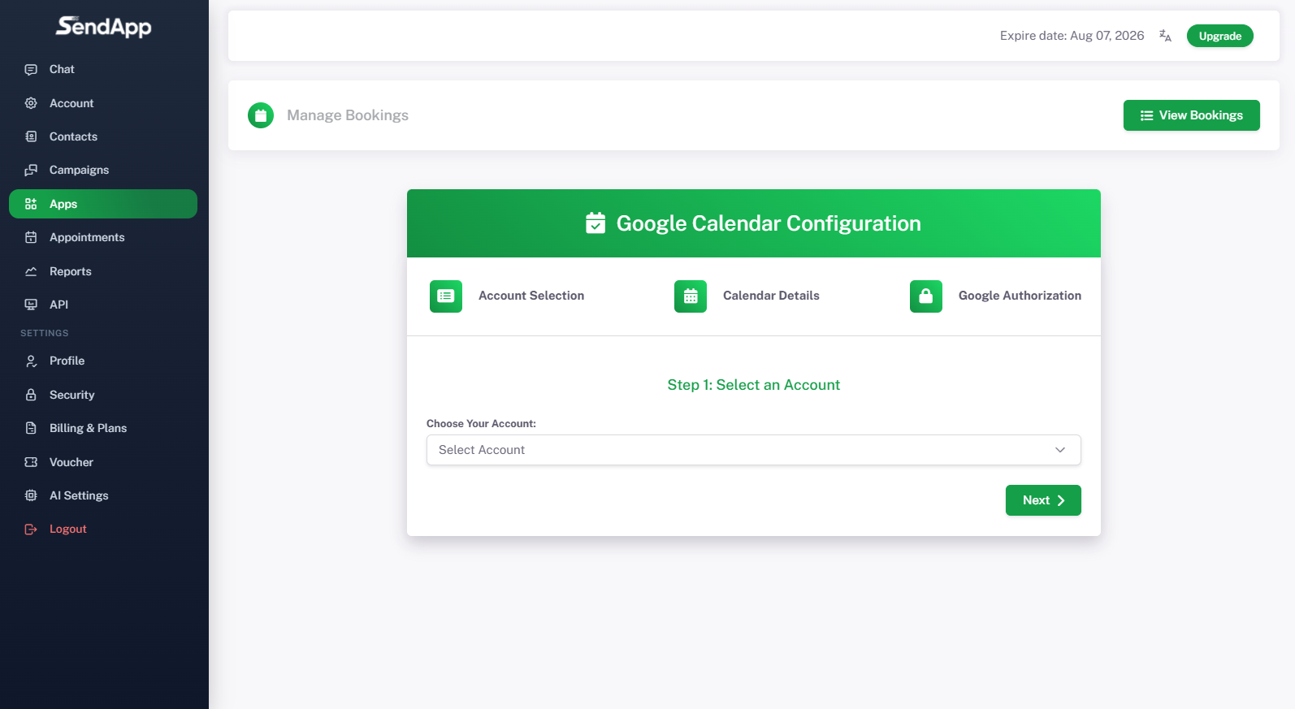Open AI Settings
The image size is (1295, 709).
coord(103,495)
